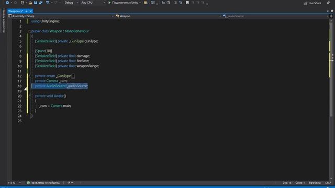Image resolution: width=335 pixels, height=188 pixels.
Task: Click the character position indicator in status bar
Action: (x=300, y=183)
